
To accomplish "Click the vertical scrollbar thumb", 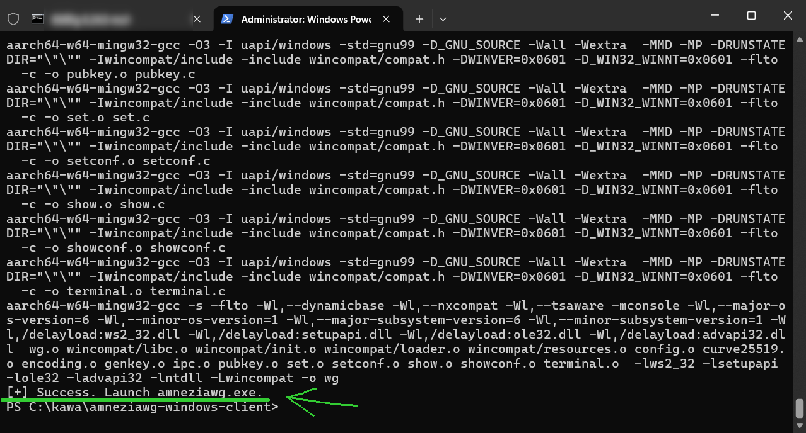I will (800, 408).
